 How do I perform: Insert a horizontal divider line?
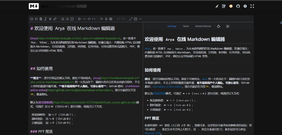pyautogui.click(x=84, y=19)
